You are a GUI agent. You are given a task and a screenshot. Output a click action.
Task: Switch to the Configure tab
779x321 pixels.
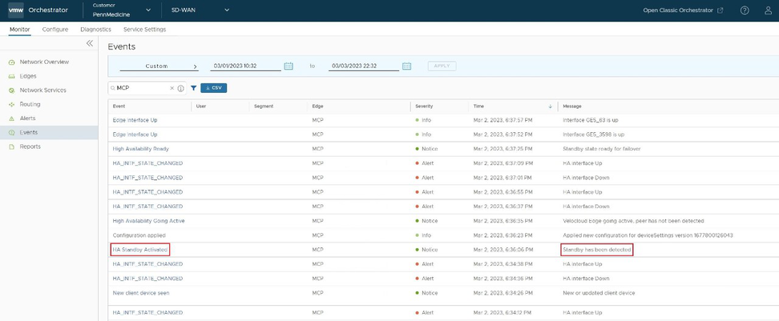[55, 29]
